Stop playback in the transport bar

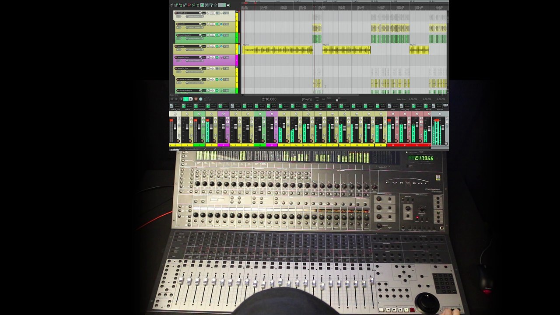tap(181, 99)
